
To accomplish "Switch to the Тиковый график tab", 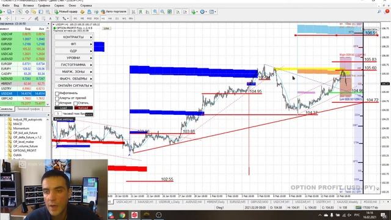I will (x=29, y=109).
